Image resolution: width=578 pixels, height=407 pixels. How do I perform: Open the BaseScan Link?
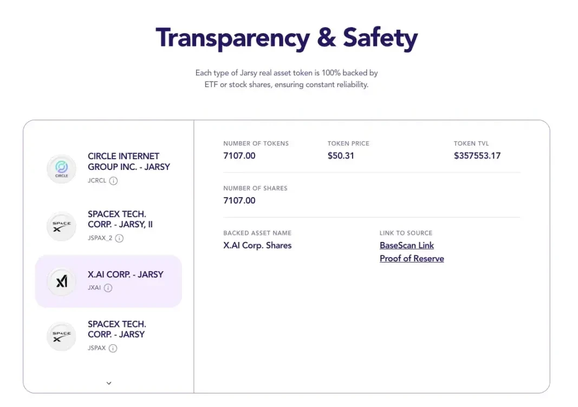407,246
